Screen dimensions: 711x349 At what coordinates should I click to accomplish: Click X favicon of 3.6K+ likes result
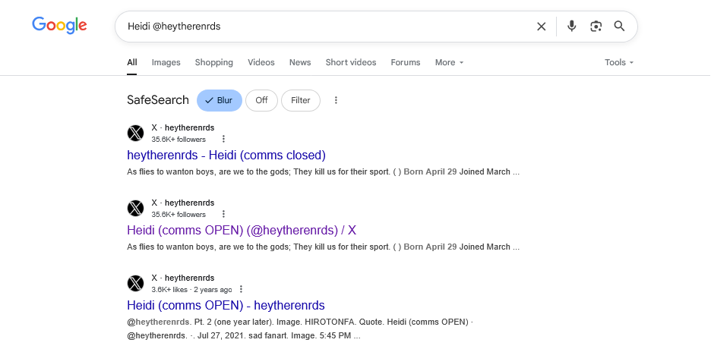135,283
